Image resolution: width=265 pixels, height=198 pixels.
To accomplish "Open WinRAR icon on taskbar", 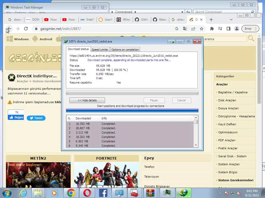I will (x=150, y=193).
